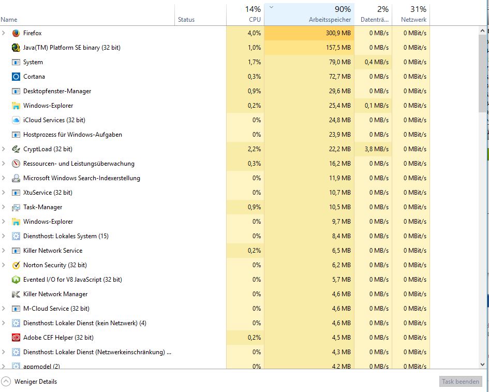This screenshot has width=489, height=392.
Task: Click the Firefox process icon
Action: [16, 33]
